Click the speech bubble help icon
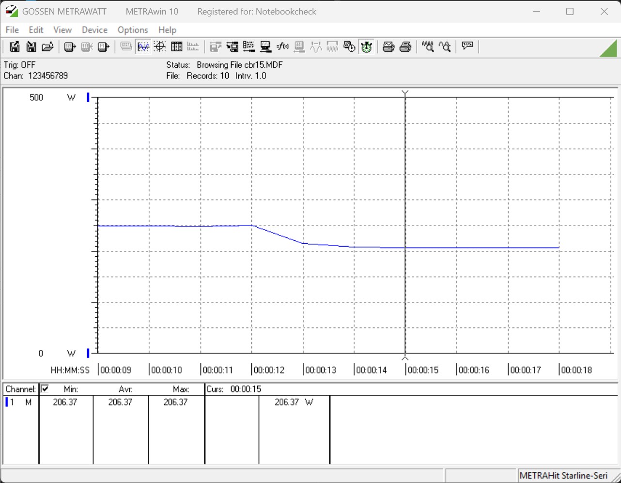 467,47
